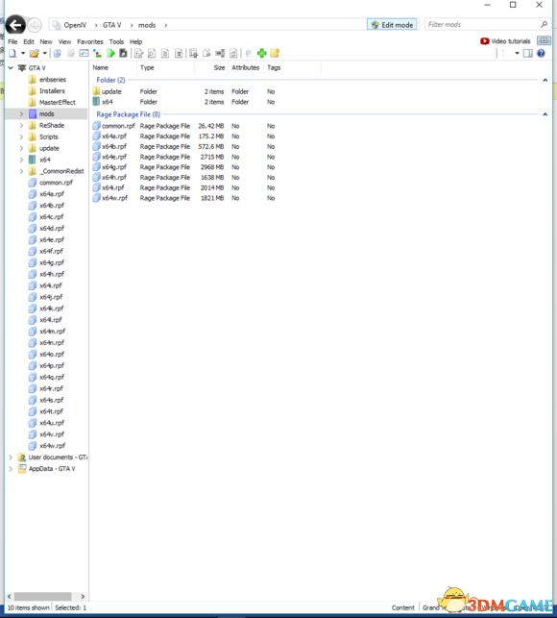
Task: Click the Open folder toolbar icon
Action: tap(35, 53)
